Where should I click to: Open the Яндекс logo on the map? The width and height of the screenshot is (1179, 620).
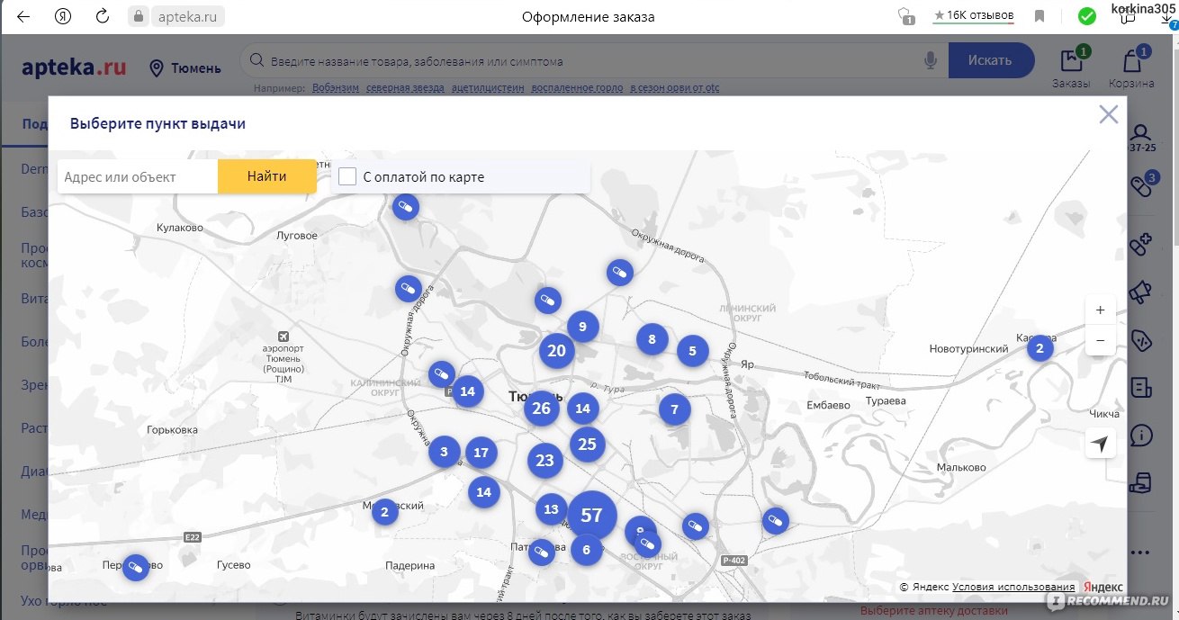click(1102, 587)
